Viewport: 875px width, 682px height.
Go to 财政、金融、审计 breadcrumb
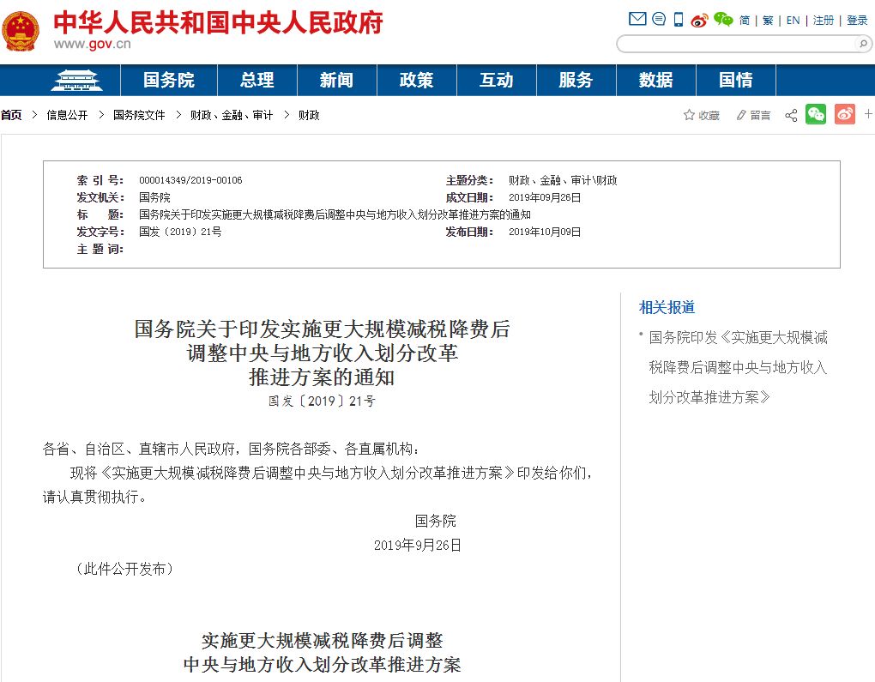click(231, 115)
